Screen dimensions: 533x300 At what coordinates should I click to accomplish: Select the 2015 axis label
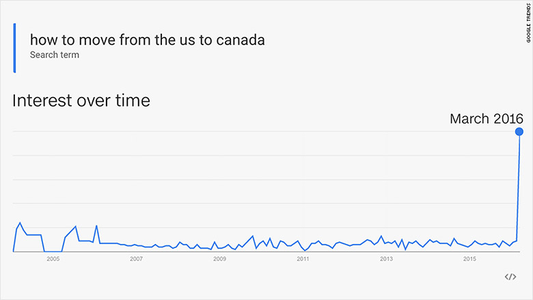click(469, 259)
